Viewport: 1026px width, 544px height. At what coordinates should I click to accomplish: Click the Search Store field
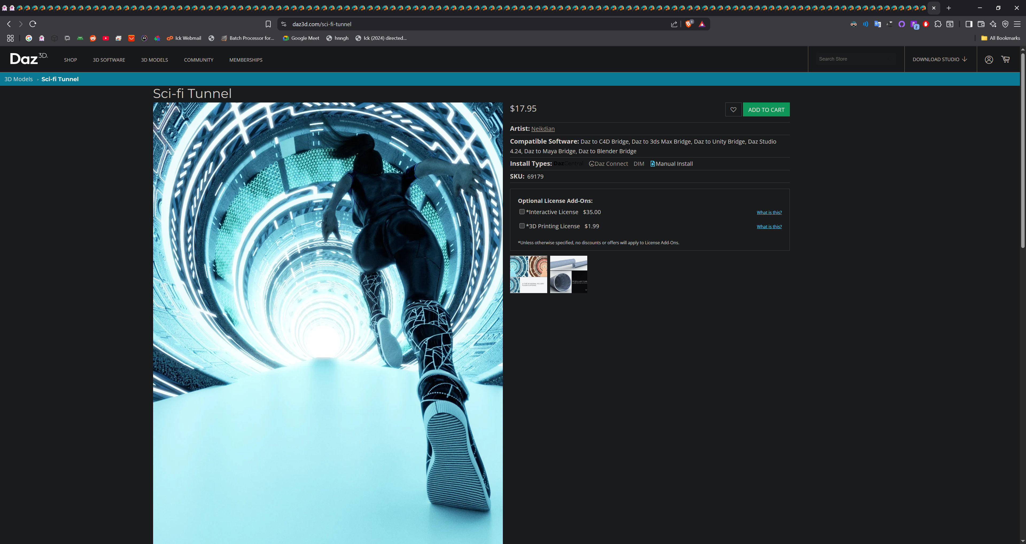pyautogui.click(x=856, y=59)
